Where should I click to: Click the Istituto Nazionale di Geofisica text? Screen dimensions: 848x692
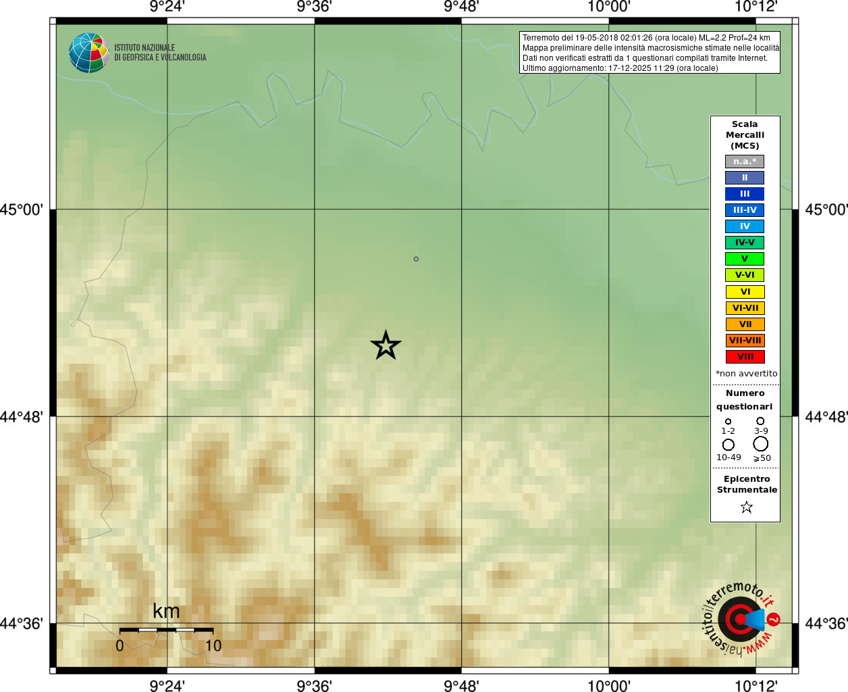click(x=160, y=53)
